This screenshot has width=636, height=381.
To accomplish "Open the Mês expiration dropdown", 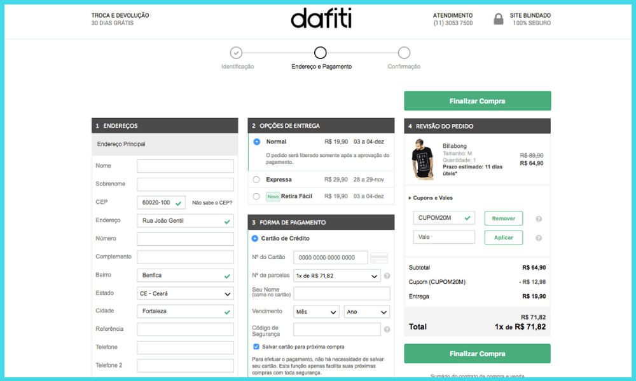I will point(316,311).
